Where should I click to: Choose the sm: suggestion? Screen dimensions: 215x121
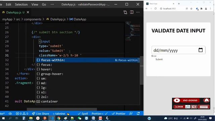click(88, 78)
